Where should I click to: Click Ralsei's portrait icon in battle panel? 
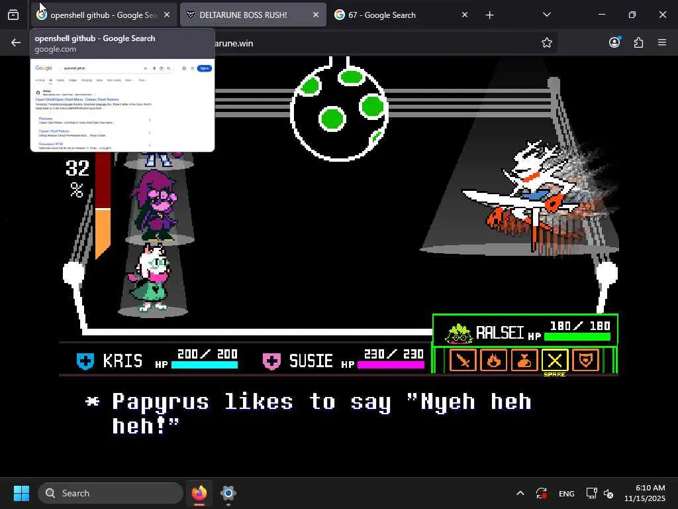click(x=458, y=334)
